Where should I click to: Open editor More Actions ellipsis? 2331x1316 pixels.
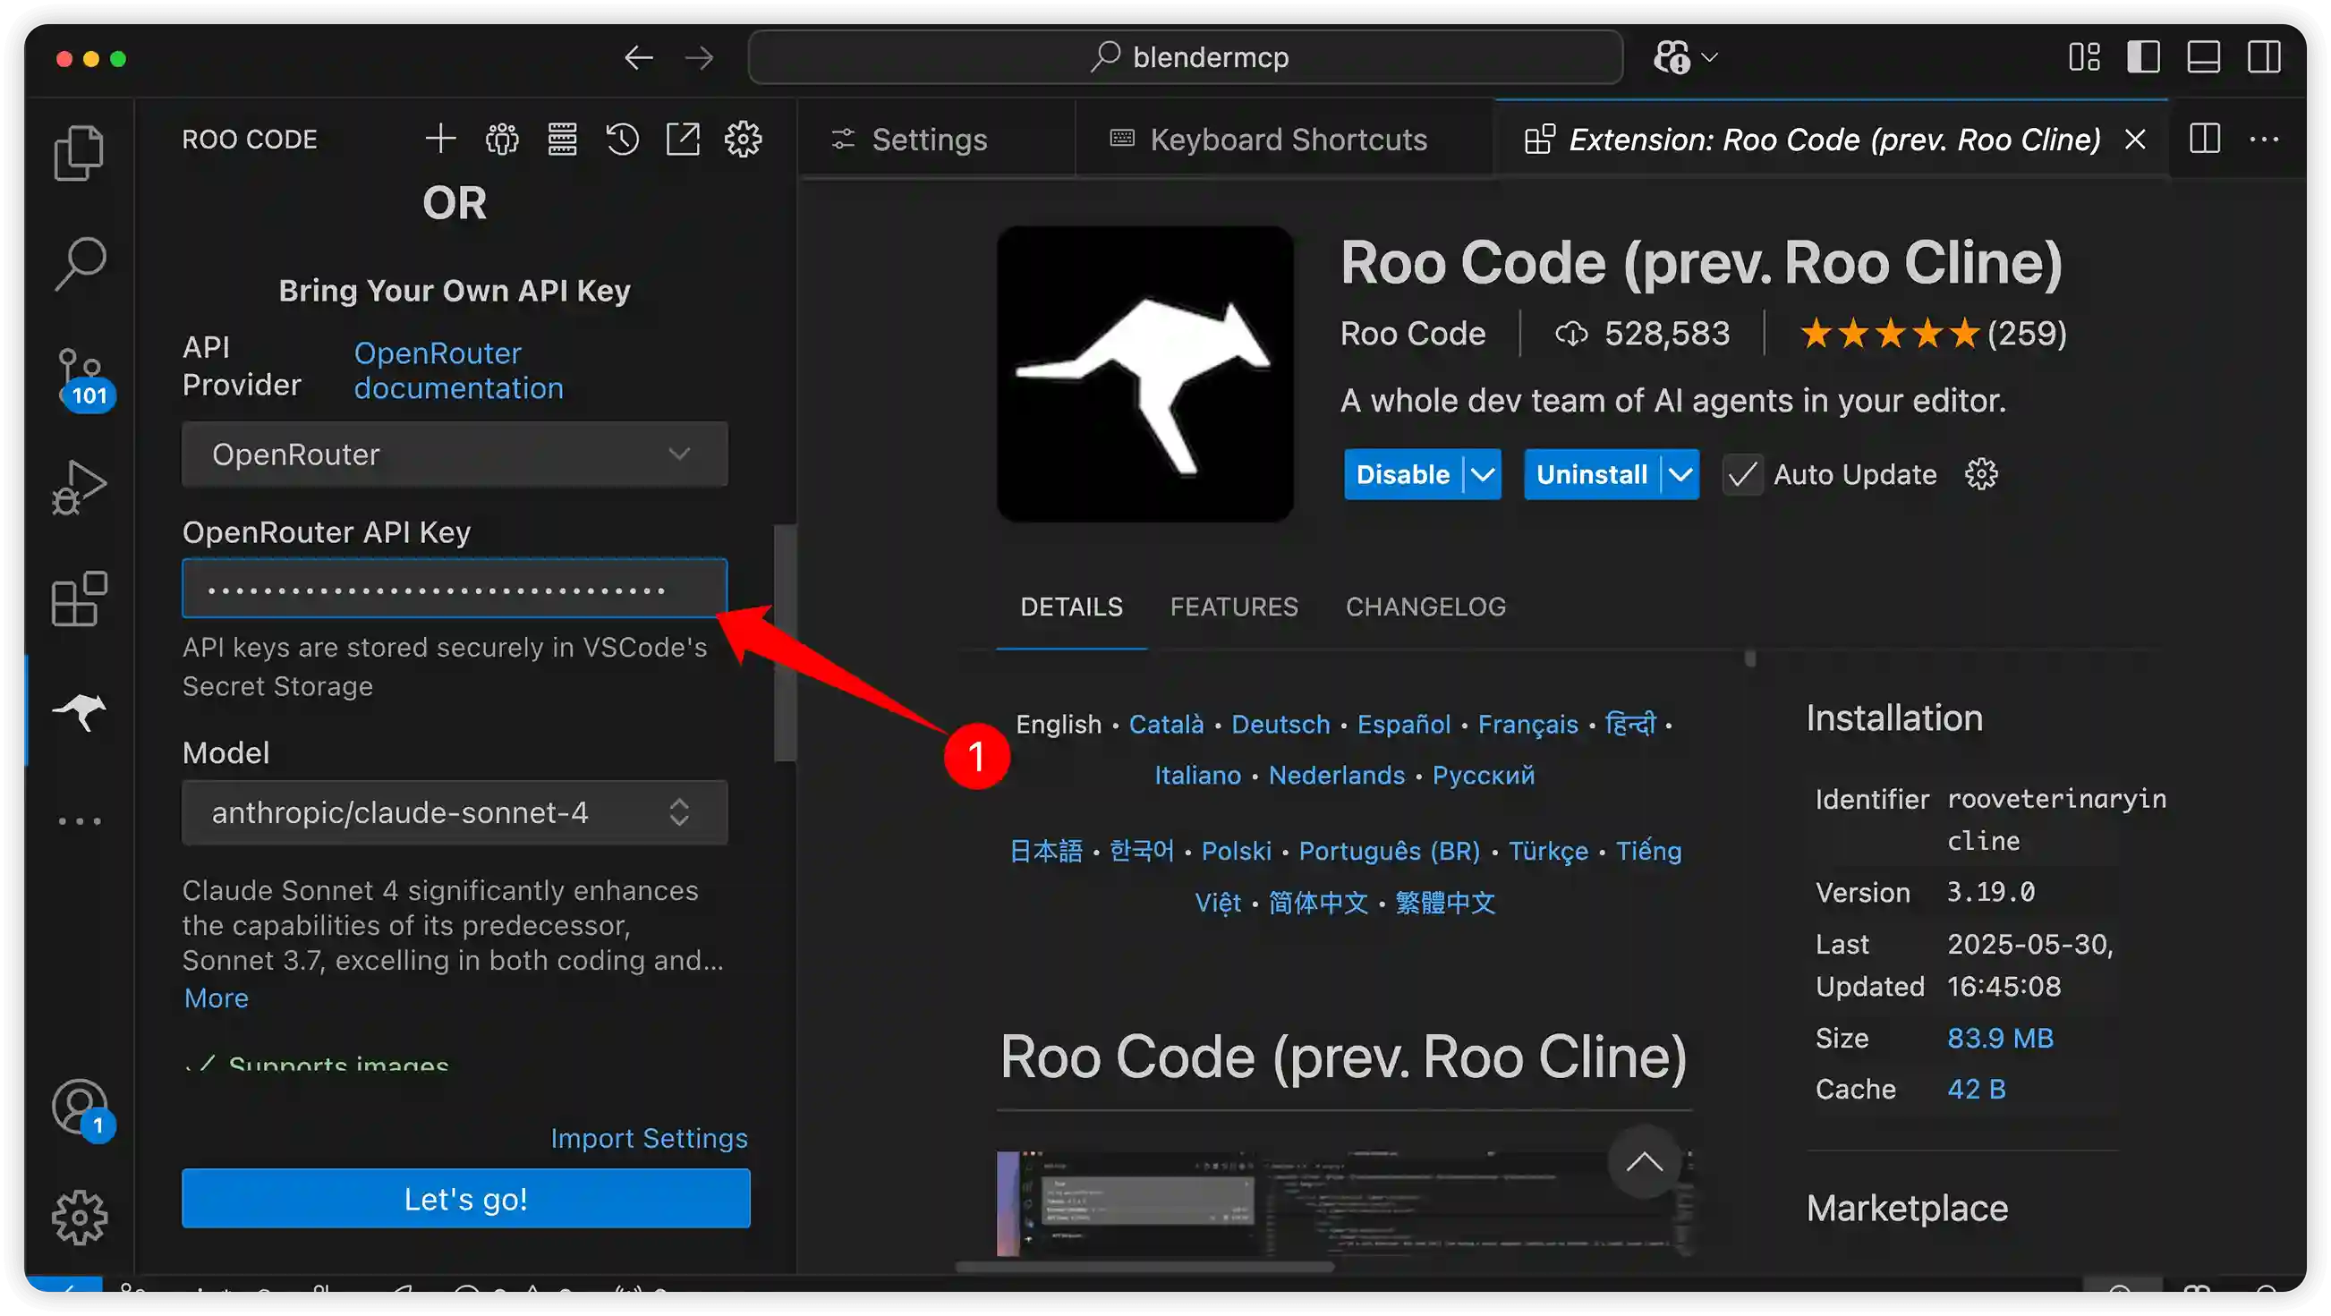(x=2264, y=140)
